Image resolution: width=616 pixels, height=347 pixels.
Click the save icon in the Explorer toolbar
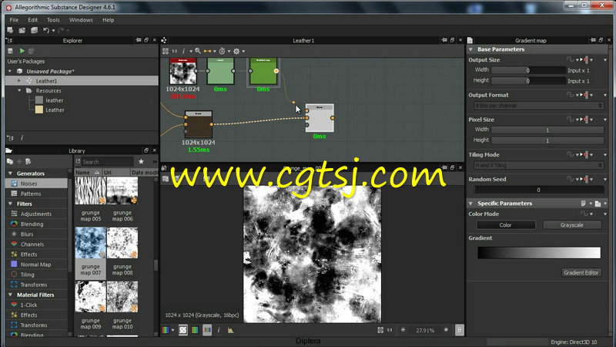click(x=11, y=51)
